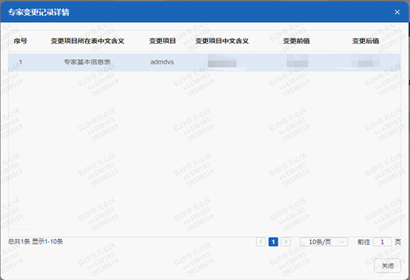Click the blurred 变更前值 cell value
Viewport: 410px width, 280px height.
297,61
